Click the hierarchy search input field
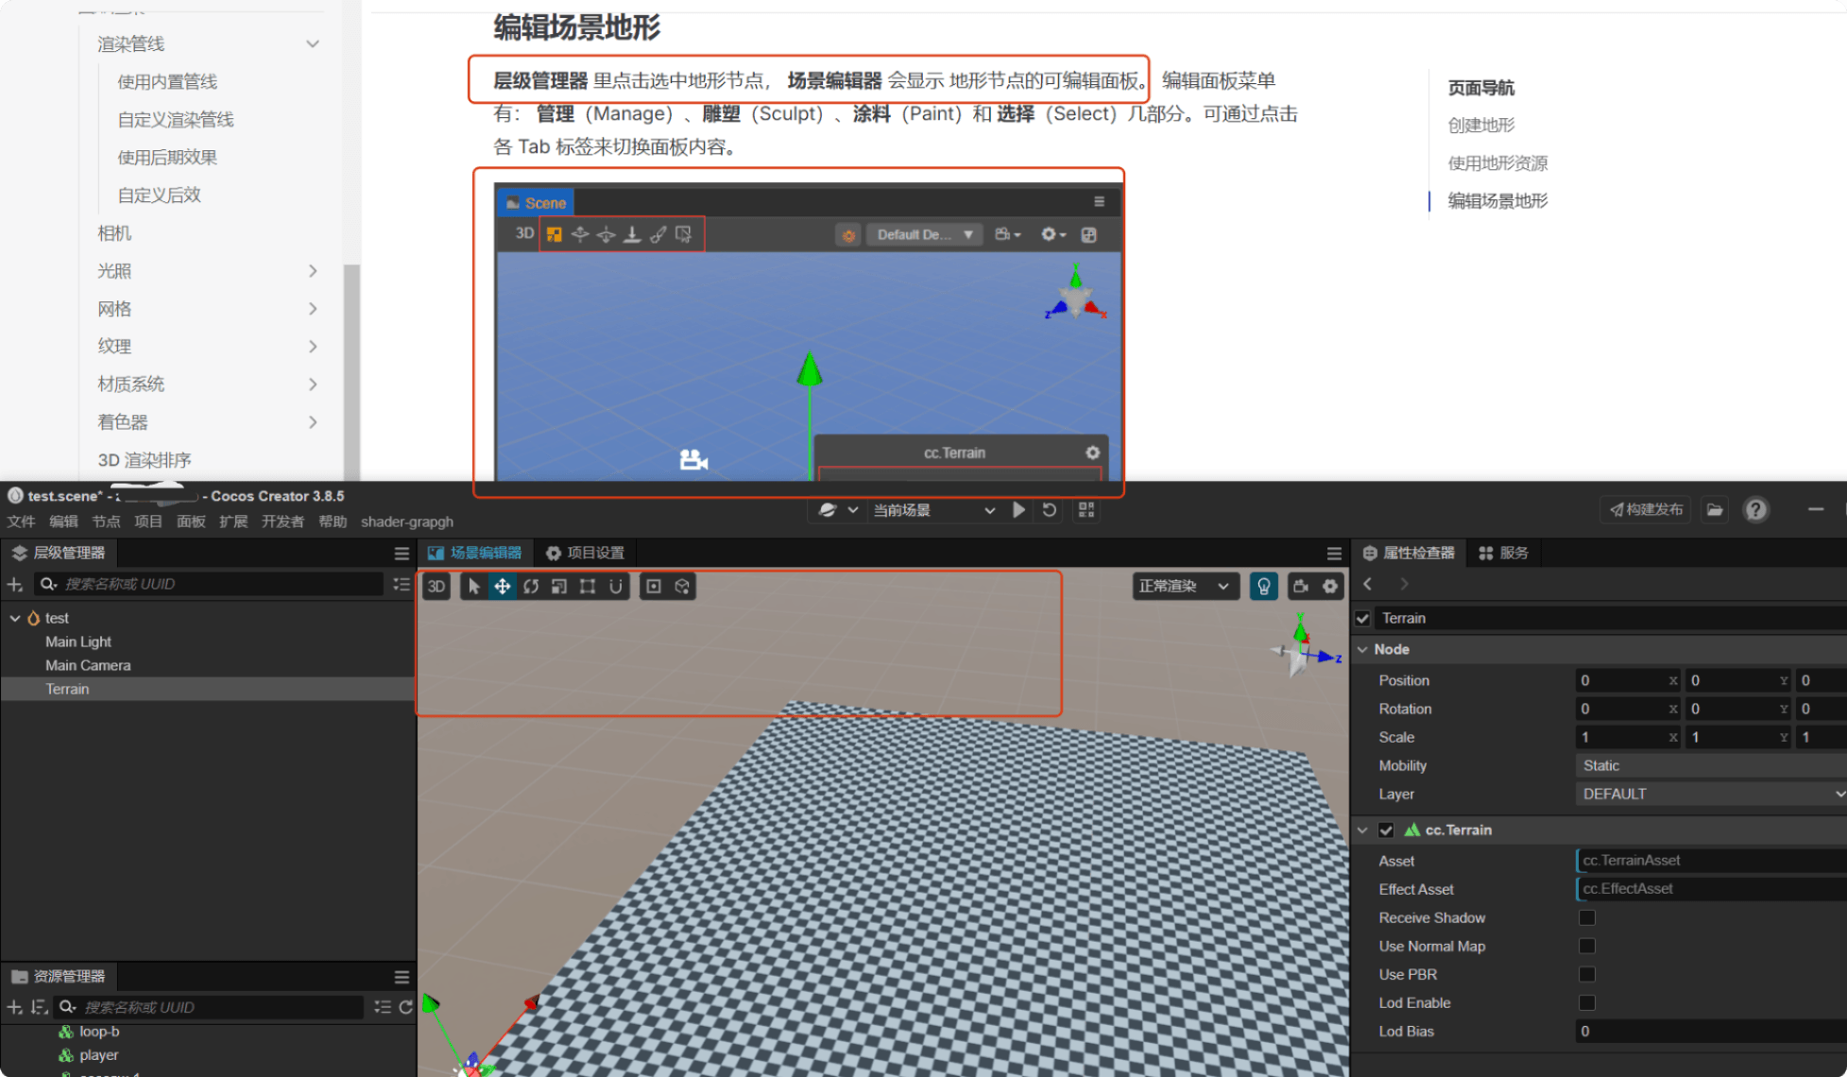1847x1077 pixels. pyautogui.click(x=217, y=584)
